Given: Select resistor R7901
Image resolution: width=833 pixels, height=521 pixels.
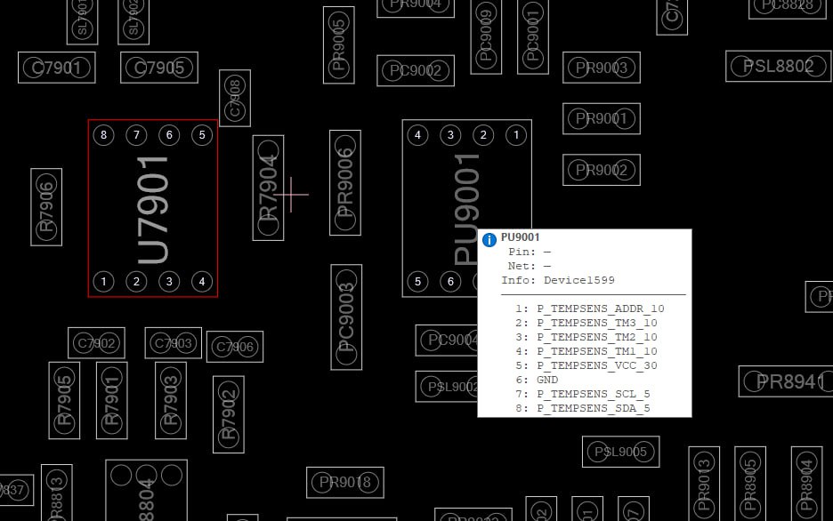Looking at the screenshot, I should (x=112, y=401).
